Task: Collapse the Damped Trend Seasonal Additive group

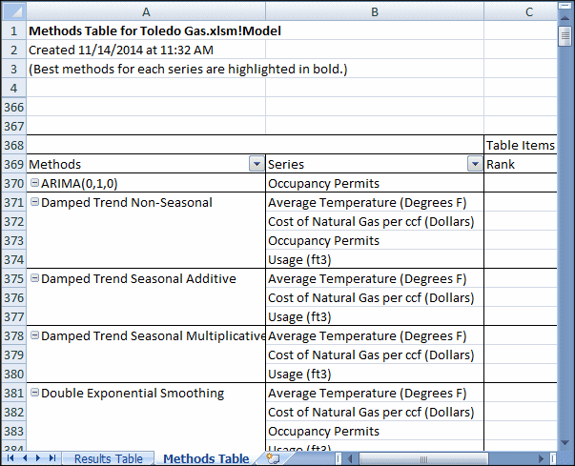Action: click(x=34, y=277)
